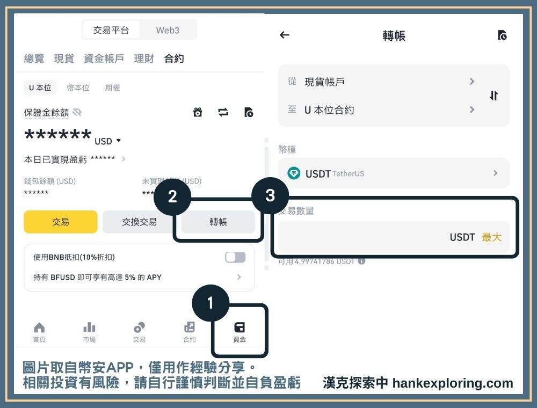
Task: Switch to the 理財 tab
Action: point(144,59)
